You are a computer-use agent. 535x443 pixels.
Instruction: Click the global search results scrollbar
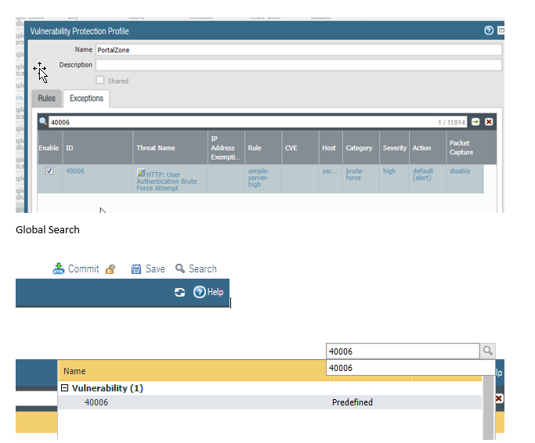pyautogui.click(x=488, y=407)
